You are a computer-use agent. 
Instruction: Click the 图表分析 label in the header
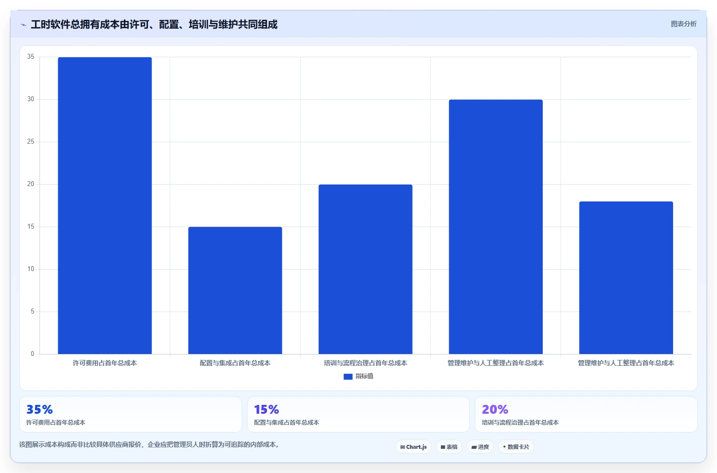click(683, 24)
